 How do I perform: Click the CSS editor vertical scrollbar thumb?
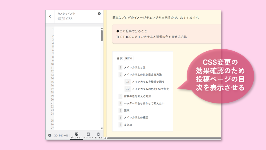coord(102,36)
